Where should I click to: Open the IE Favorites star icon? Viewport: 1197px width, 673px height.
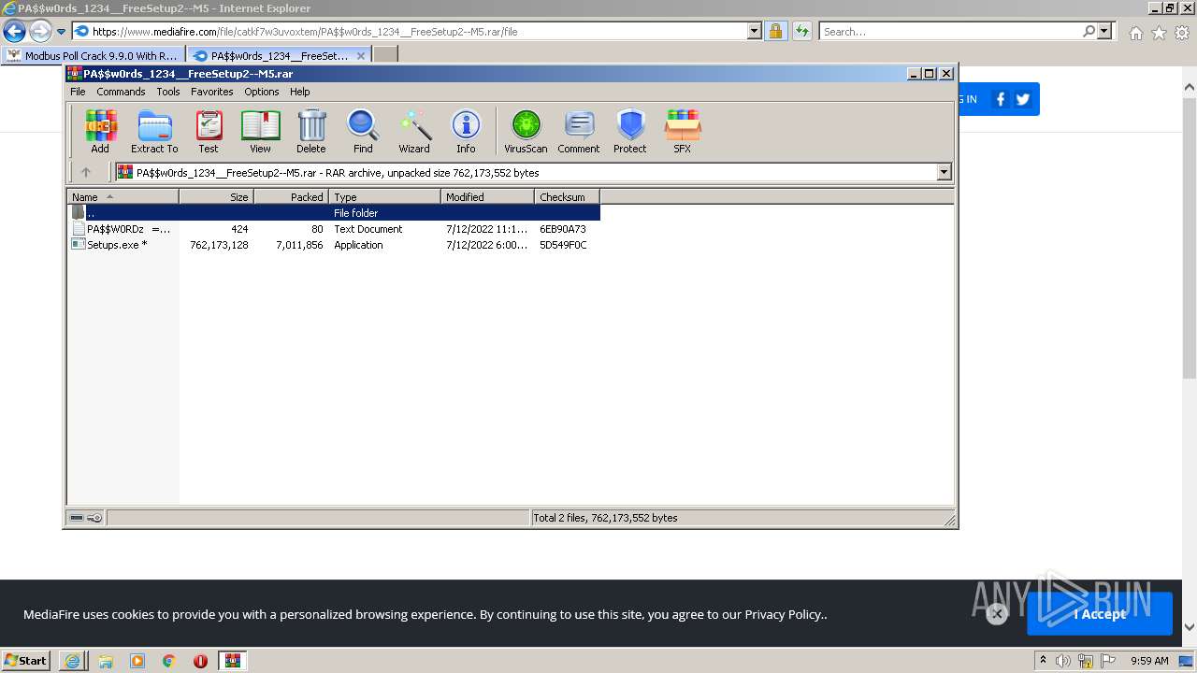[x=1159, y=33]
